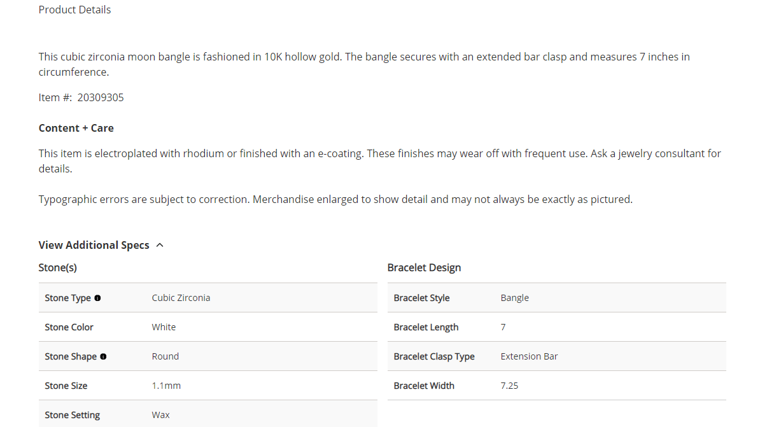Click the Content + Care heading
Image resolution: width=781 pixels, height=427 pixels.
pyautogui.click(x=76, y=128)
